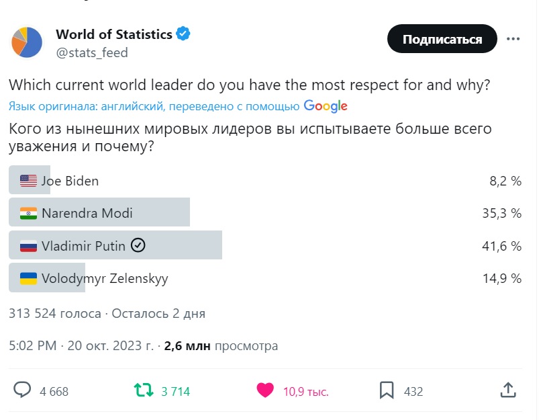This screenshot has width=539, height=420.
Task: Click the reply speech bubble icon
Action: pos(23,390)
